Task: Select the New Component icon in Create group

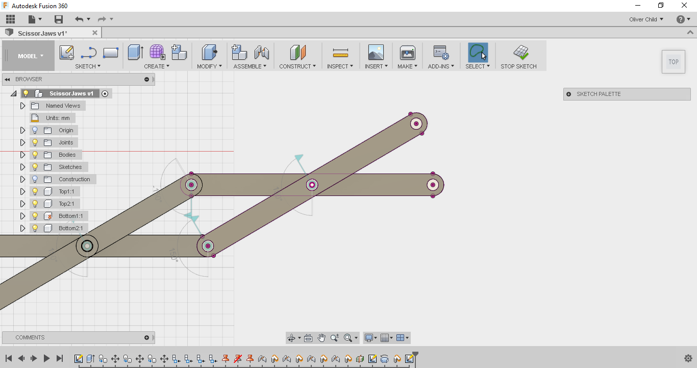Action: click(x=179, y=53)
